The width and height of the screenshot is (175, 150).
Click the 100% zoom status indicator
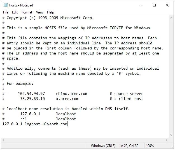coord(150,146)
